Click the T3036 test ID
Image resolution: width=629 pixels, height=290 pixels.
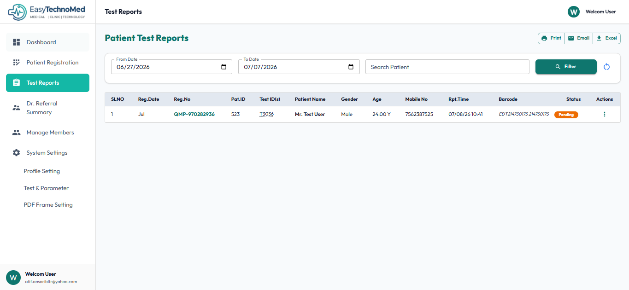(266, 114)
